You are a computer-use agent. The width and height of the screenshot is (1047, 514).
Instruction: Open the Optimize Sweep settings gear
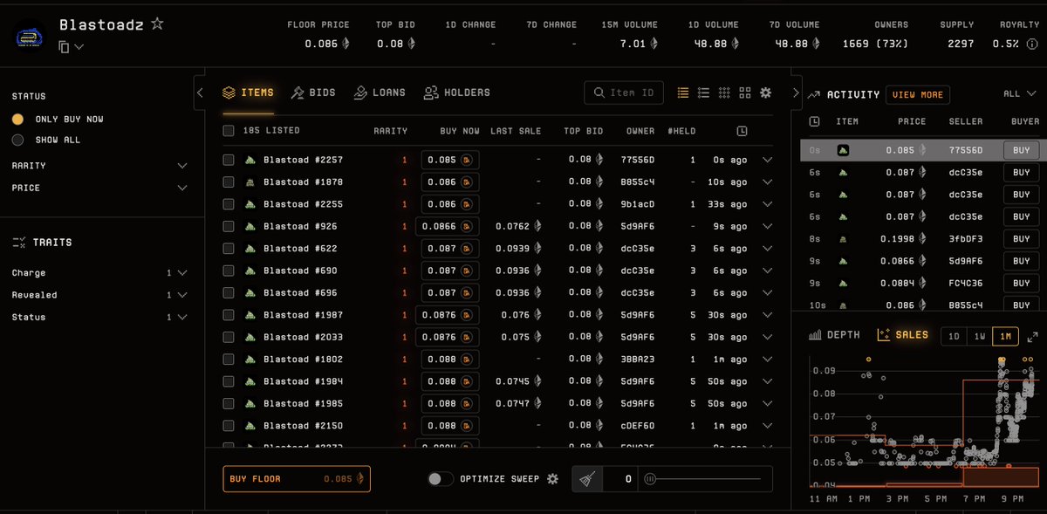click(x=552, y=478)
